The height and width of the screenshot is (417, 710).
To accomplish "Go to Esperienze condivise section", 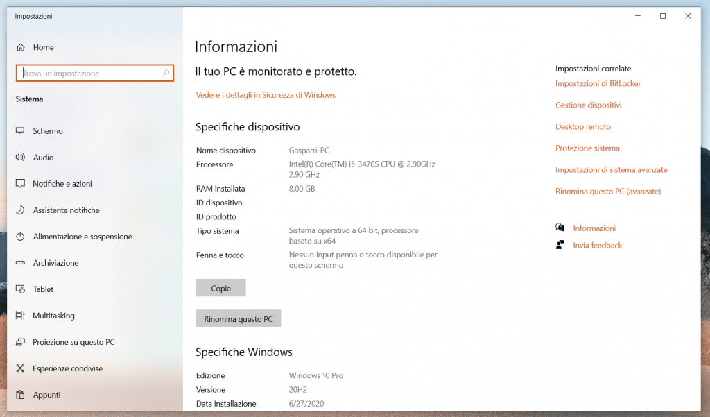I will (x=67, y=368).
